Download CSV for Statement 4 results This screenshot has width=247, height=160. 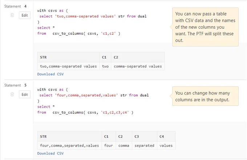click(x=50, y=74)
